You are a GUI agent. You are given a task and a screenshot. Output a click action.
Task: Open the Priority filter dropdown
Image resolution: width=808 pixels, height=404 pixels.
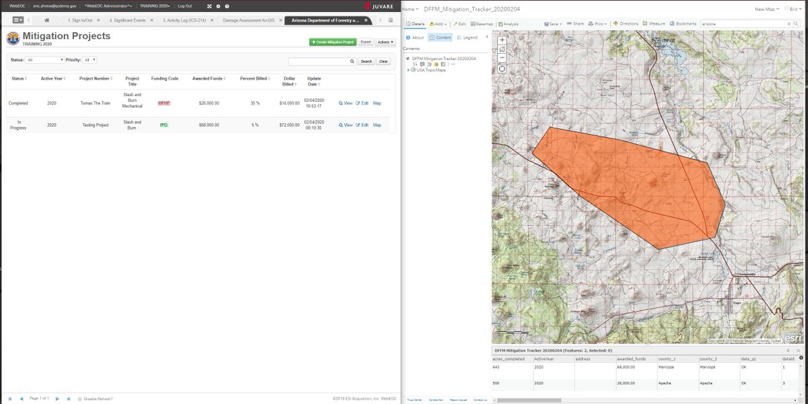[90, 60]
